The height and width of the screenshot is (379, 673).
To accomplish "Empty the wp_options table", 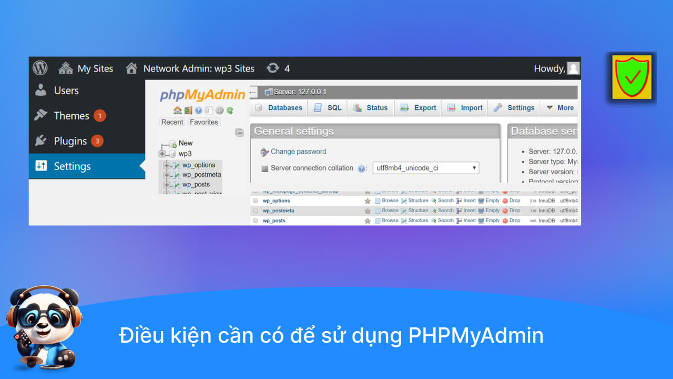I will coord(489,201).
